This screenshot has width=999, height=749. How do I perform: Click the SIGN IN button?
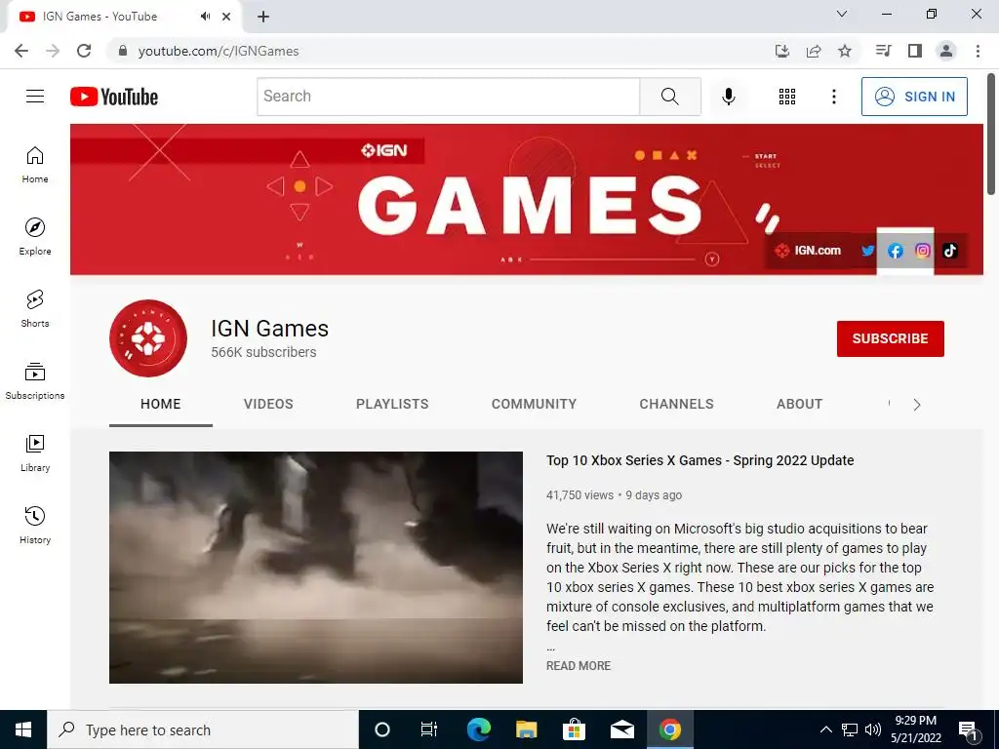(914, 97)
